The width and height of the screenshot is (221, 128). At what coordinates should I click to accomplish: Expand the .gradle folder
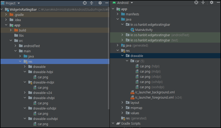(x=6, y=15)
